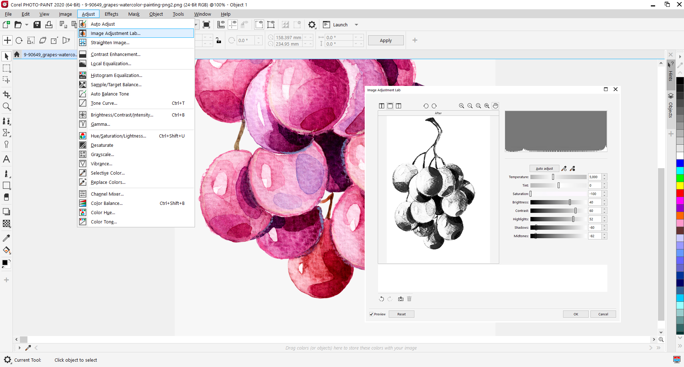
Task: Uncheck the Preview checkbox
Action: point(371,314)
